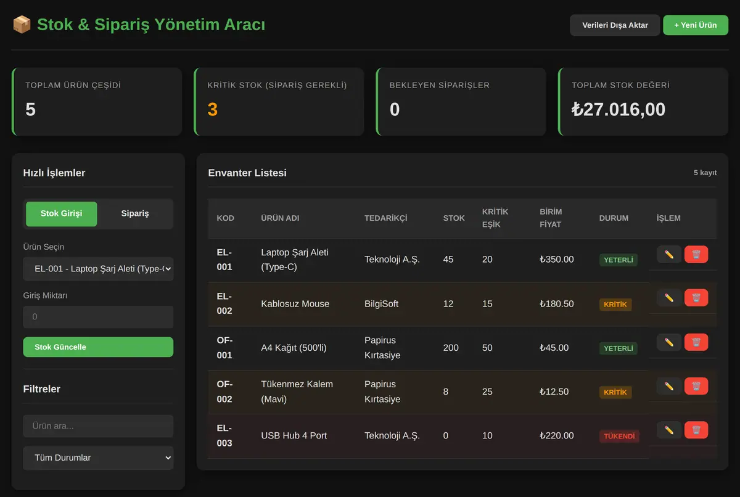Delete USB Hub 4 Port with trash icon
Screen dimensions: 740x497
point(696,430)
